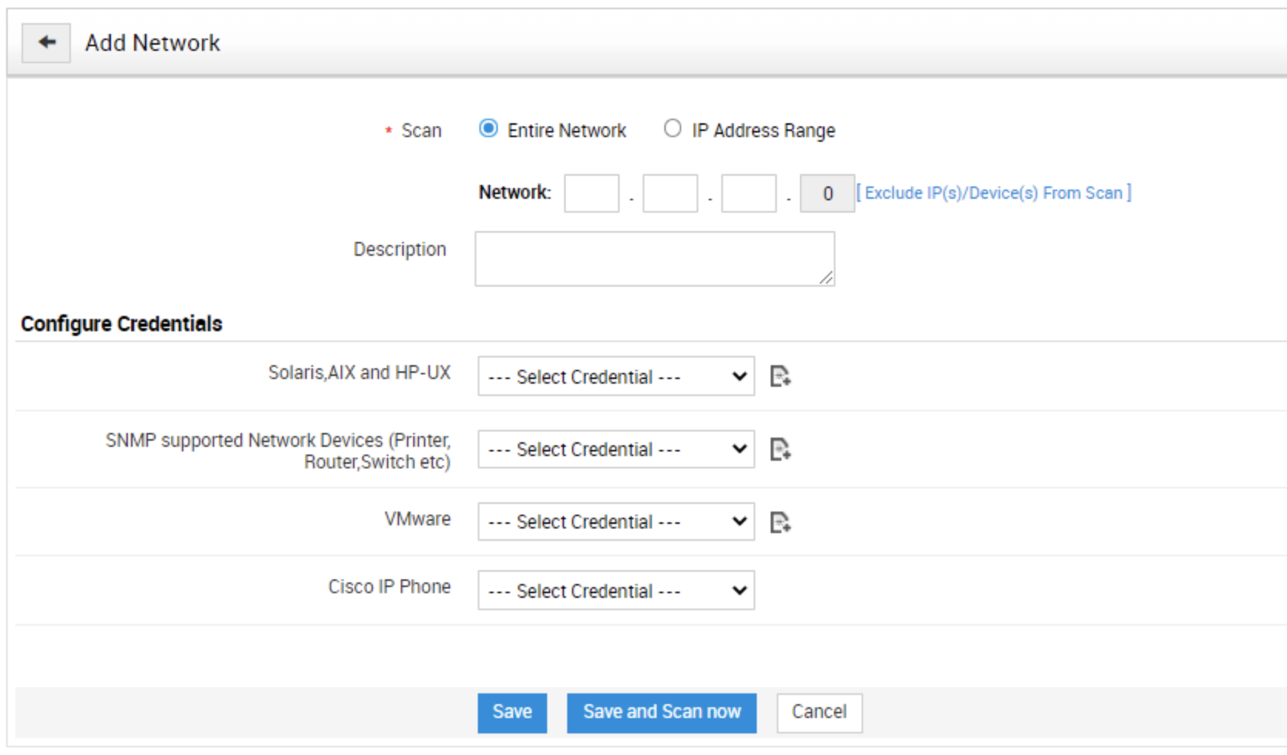Open the Cisco IP Phone credential dropdown
The width and height of the screenshot is (1287, 755).
[x=615, y=590]
